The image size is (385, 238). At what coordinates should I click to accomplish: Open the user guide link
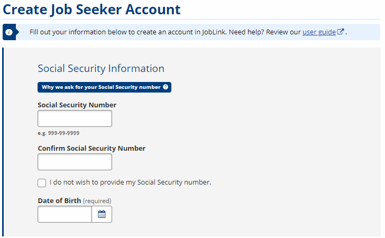pyautogui.click(x=319, y=32)
